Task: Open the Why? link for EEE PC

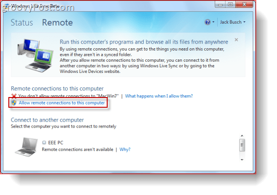Action: click(125, 149)
